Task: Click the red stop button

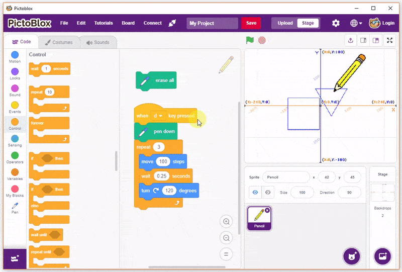Action: pyautogui.click(x=262, y=40)
